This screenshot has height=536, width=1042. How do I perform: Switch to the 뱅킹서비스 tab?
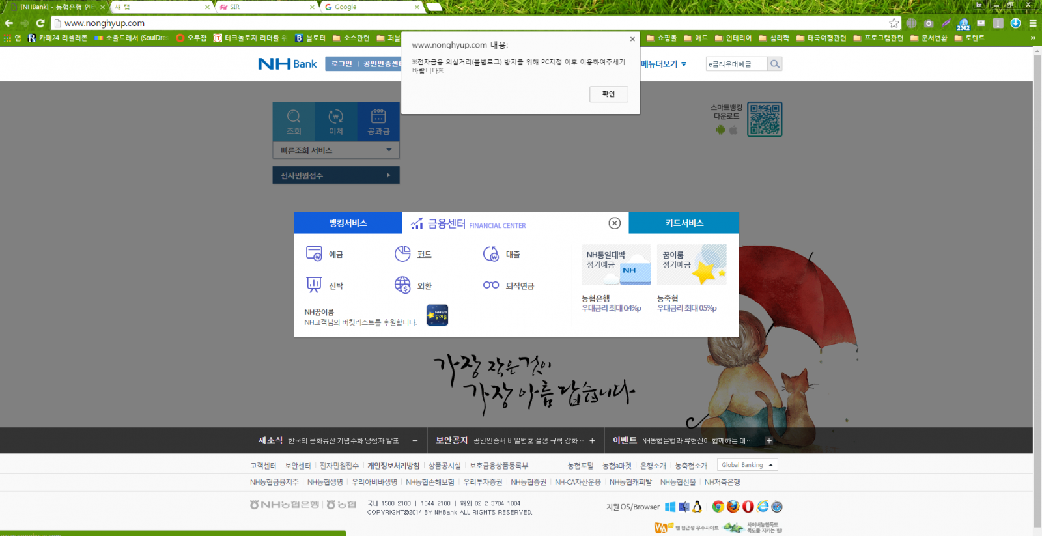[348, 223]
